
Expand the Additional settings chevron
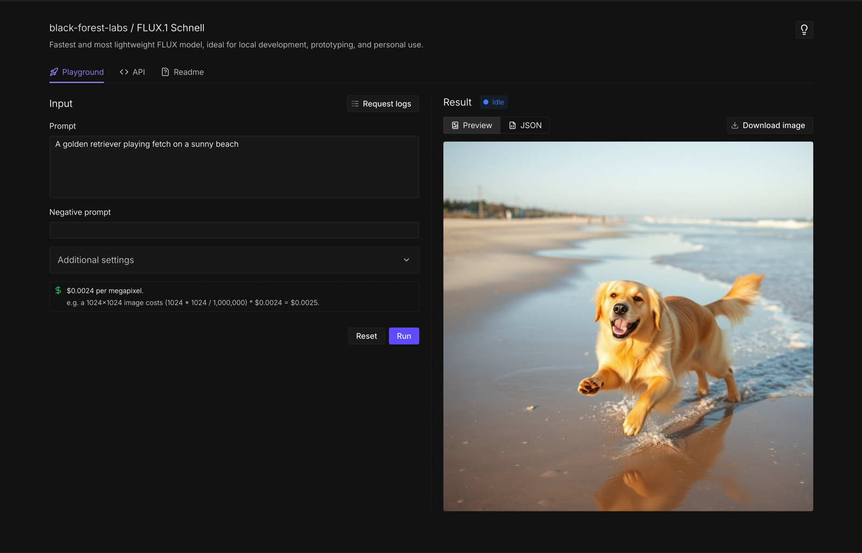click(406, 260)
